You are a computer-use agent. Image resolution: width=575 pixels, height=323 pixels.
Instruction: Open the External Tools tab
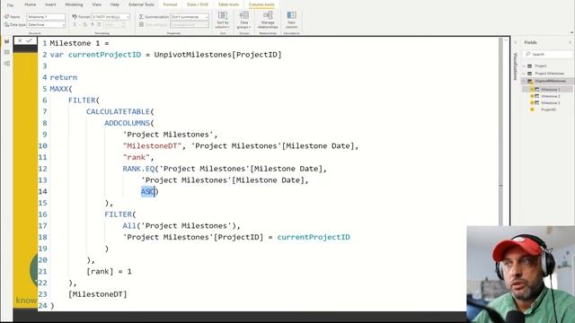pyautogui.click(x=141, y=4)
